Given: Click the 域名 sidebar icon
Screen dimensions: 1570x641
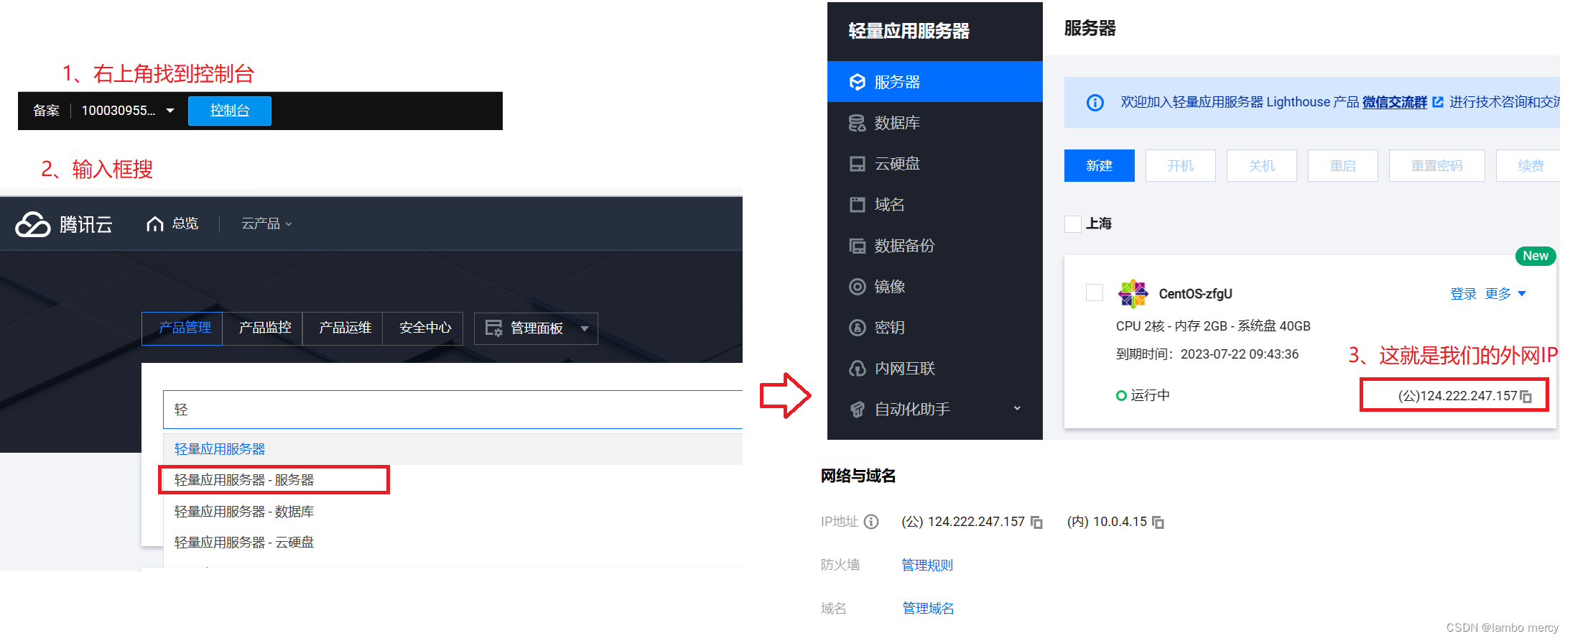Looking at the screenshot, I should (858, 205).
